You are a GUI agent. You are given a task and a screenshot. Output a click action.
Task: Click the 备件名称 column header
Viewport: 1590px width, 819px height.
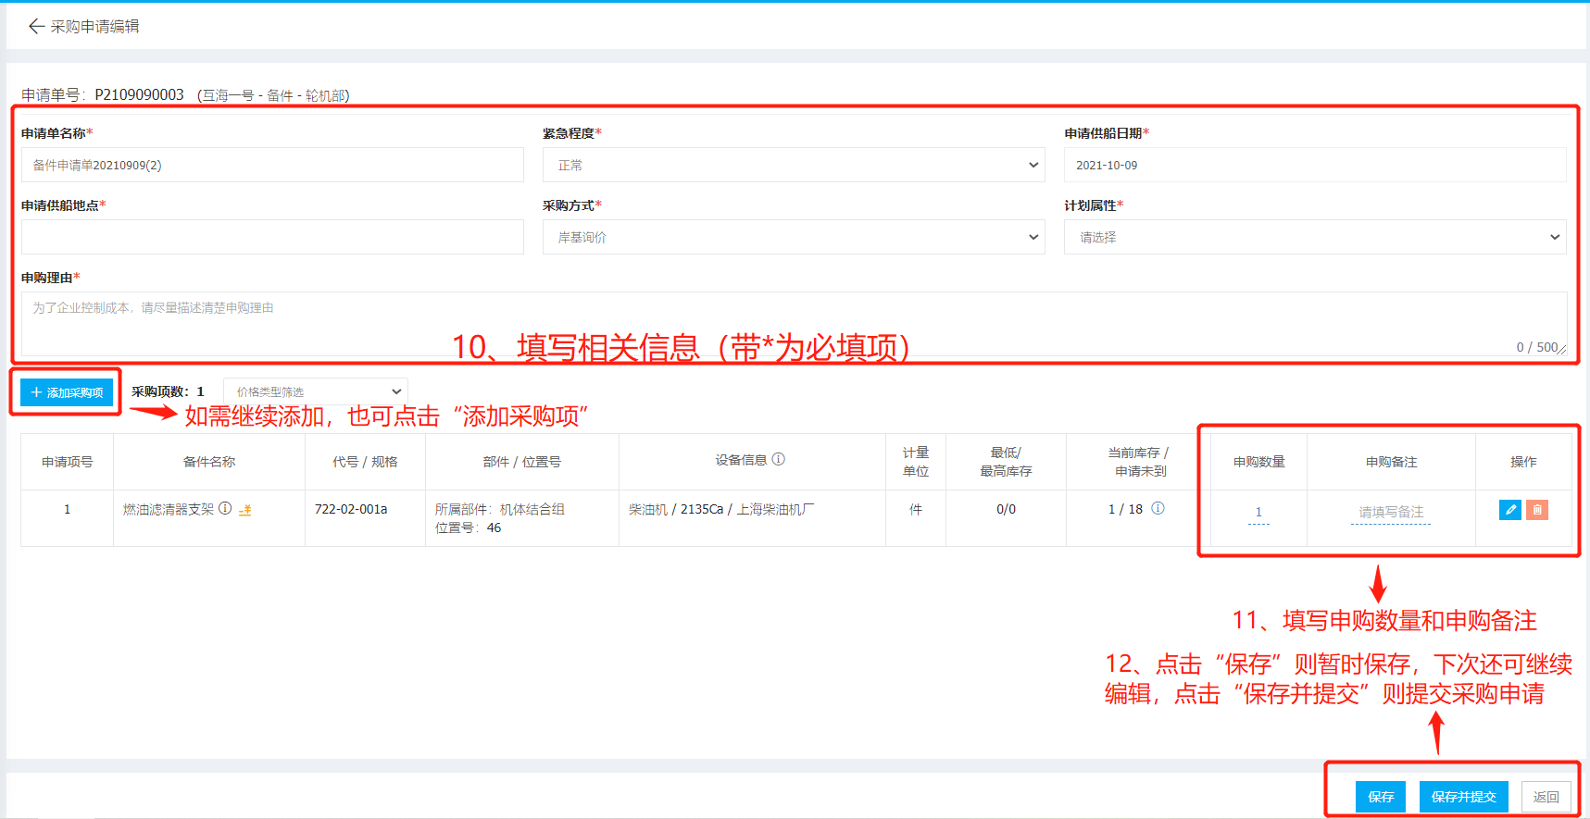209,462
